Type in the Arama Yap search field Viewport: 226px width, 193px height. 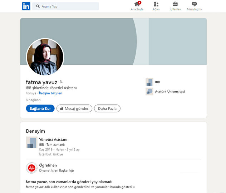click(x=68, y=6)
